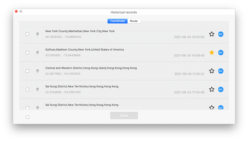Unfavorite the Sullivan, Madison County record

coord(212,52)
